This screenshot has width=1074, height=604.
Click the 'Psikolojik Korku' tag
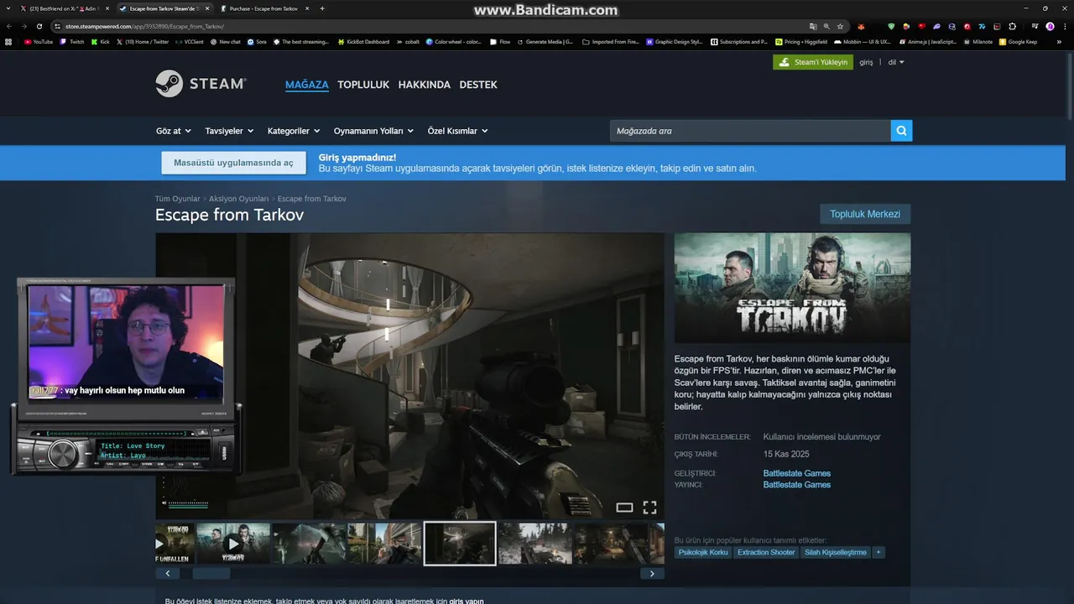pos(703,552)
